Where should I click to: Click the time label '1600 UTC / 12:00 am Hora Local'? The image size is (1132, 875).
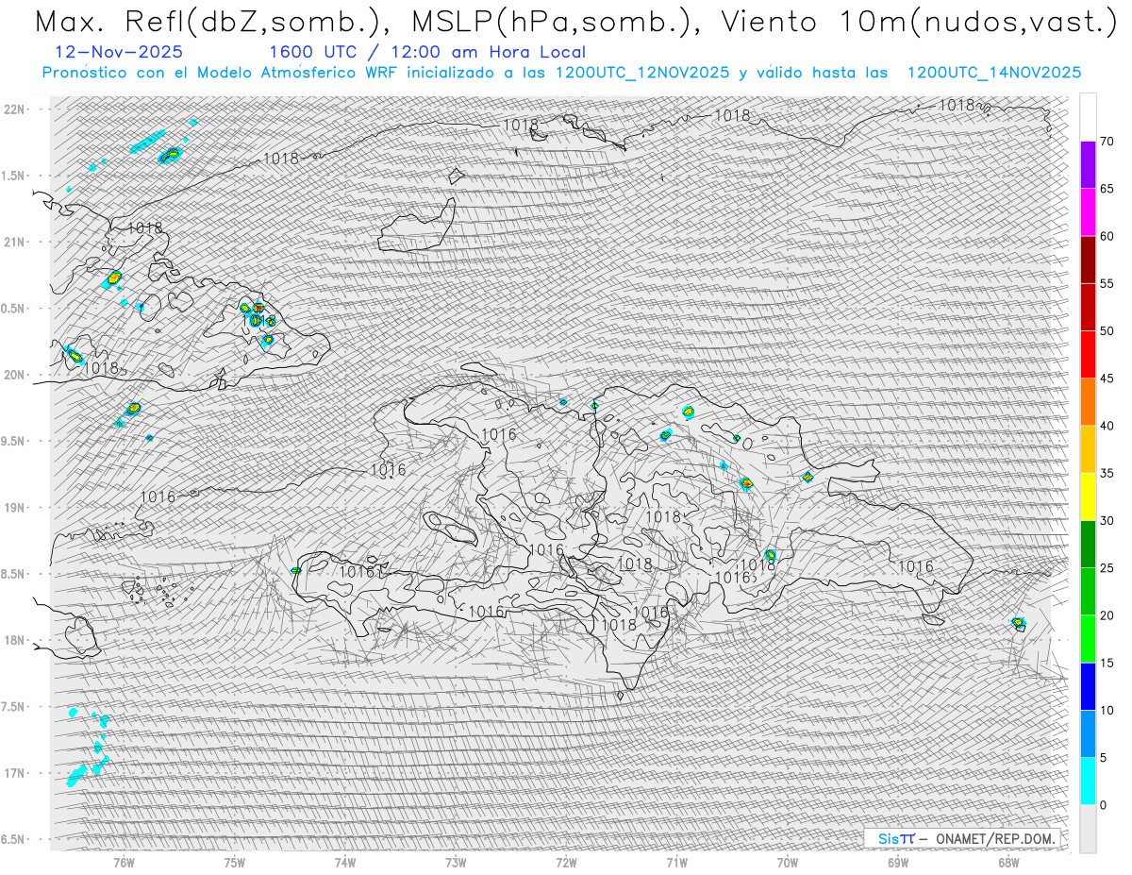pos(427,52)
